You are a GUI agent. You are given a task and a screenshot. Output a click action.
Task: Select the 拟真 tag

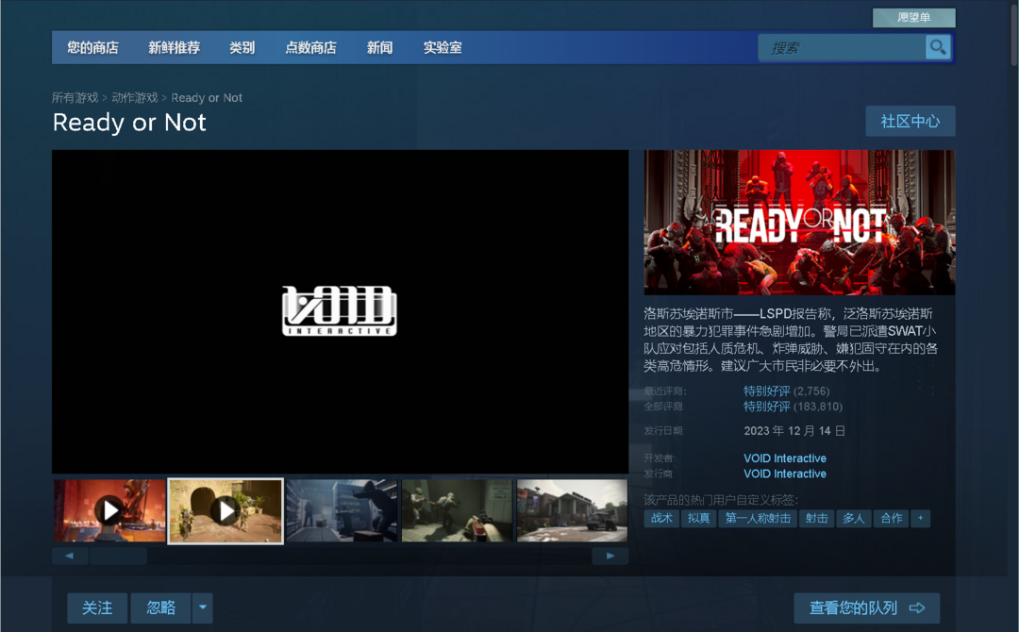(698, 518)
